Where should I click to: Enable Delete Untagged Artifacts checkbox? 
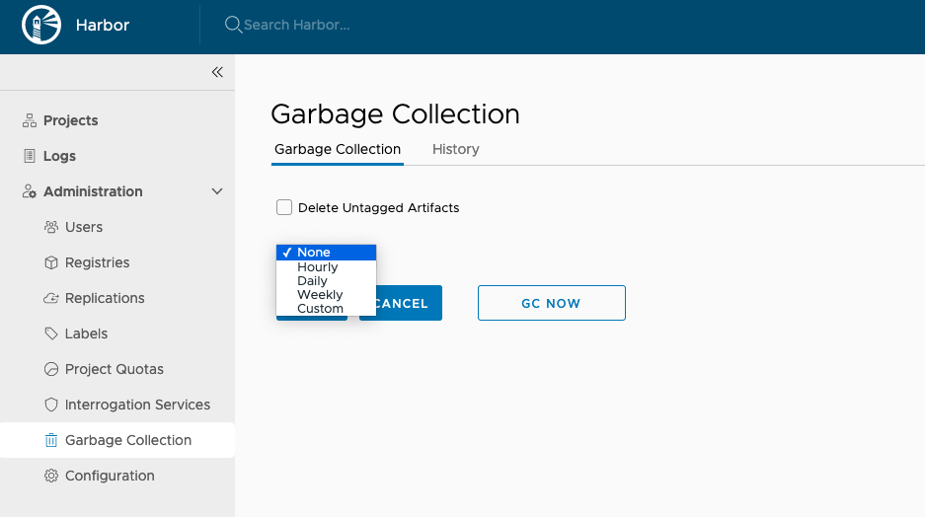pos(284,207)
